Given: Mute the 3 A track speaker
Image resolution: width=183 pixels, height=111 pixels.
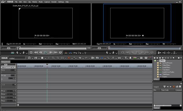Looking at the screenshot, I should point(15,97).
